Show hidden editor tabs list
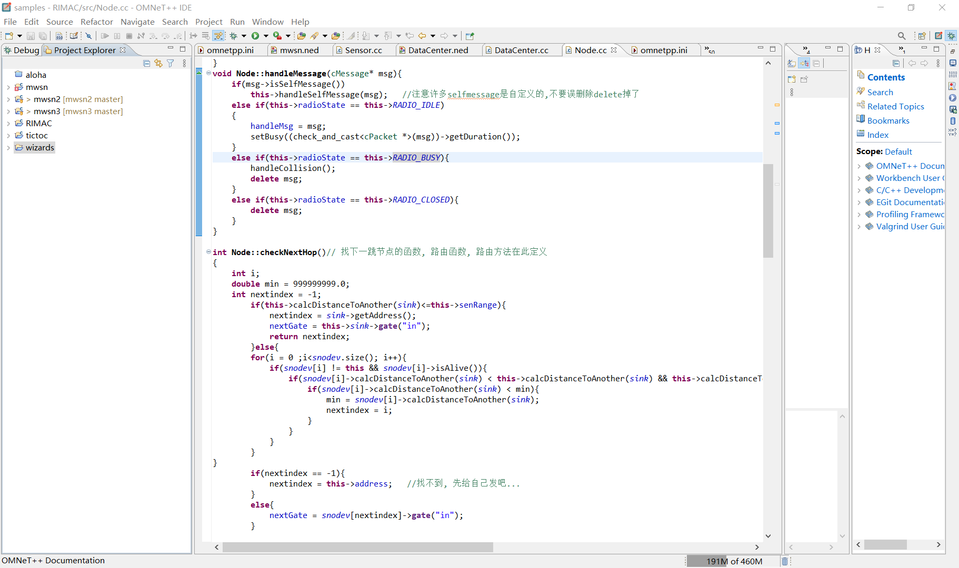 coord(710,50)
